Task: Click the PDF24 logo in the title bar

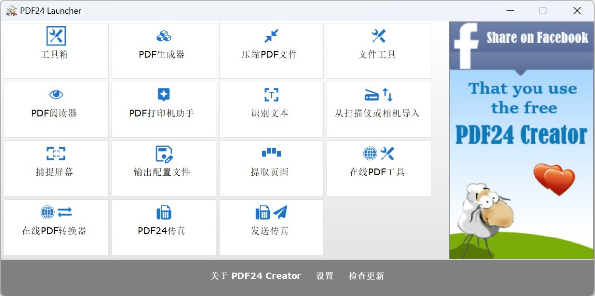Action: pyautogui.click(x=11, y=10)
